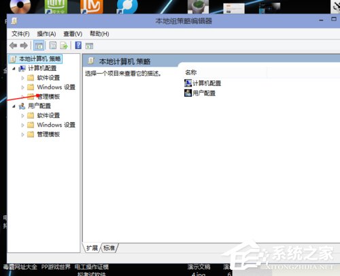Expand 管理模板 arrow under 用户配置

coord(22,134)
